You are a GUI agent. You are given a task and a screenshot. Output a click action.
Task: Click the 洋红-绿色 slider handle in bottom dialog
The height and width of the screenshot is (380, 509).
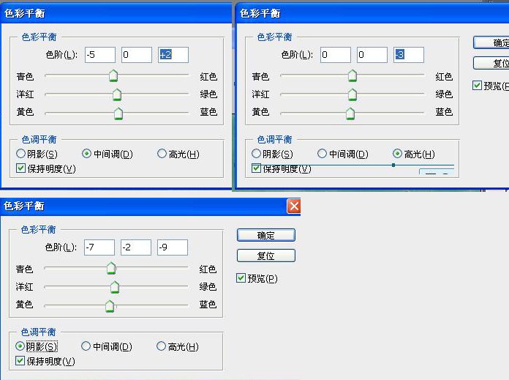coord(115,287)
